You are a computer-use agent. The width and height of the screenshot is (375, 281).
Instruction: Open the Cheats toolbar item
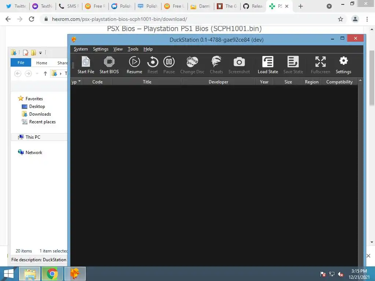pyautogui.click(x=216, y=65)
